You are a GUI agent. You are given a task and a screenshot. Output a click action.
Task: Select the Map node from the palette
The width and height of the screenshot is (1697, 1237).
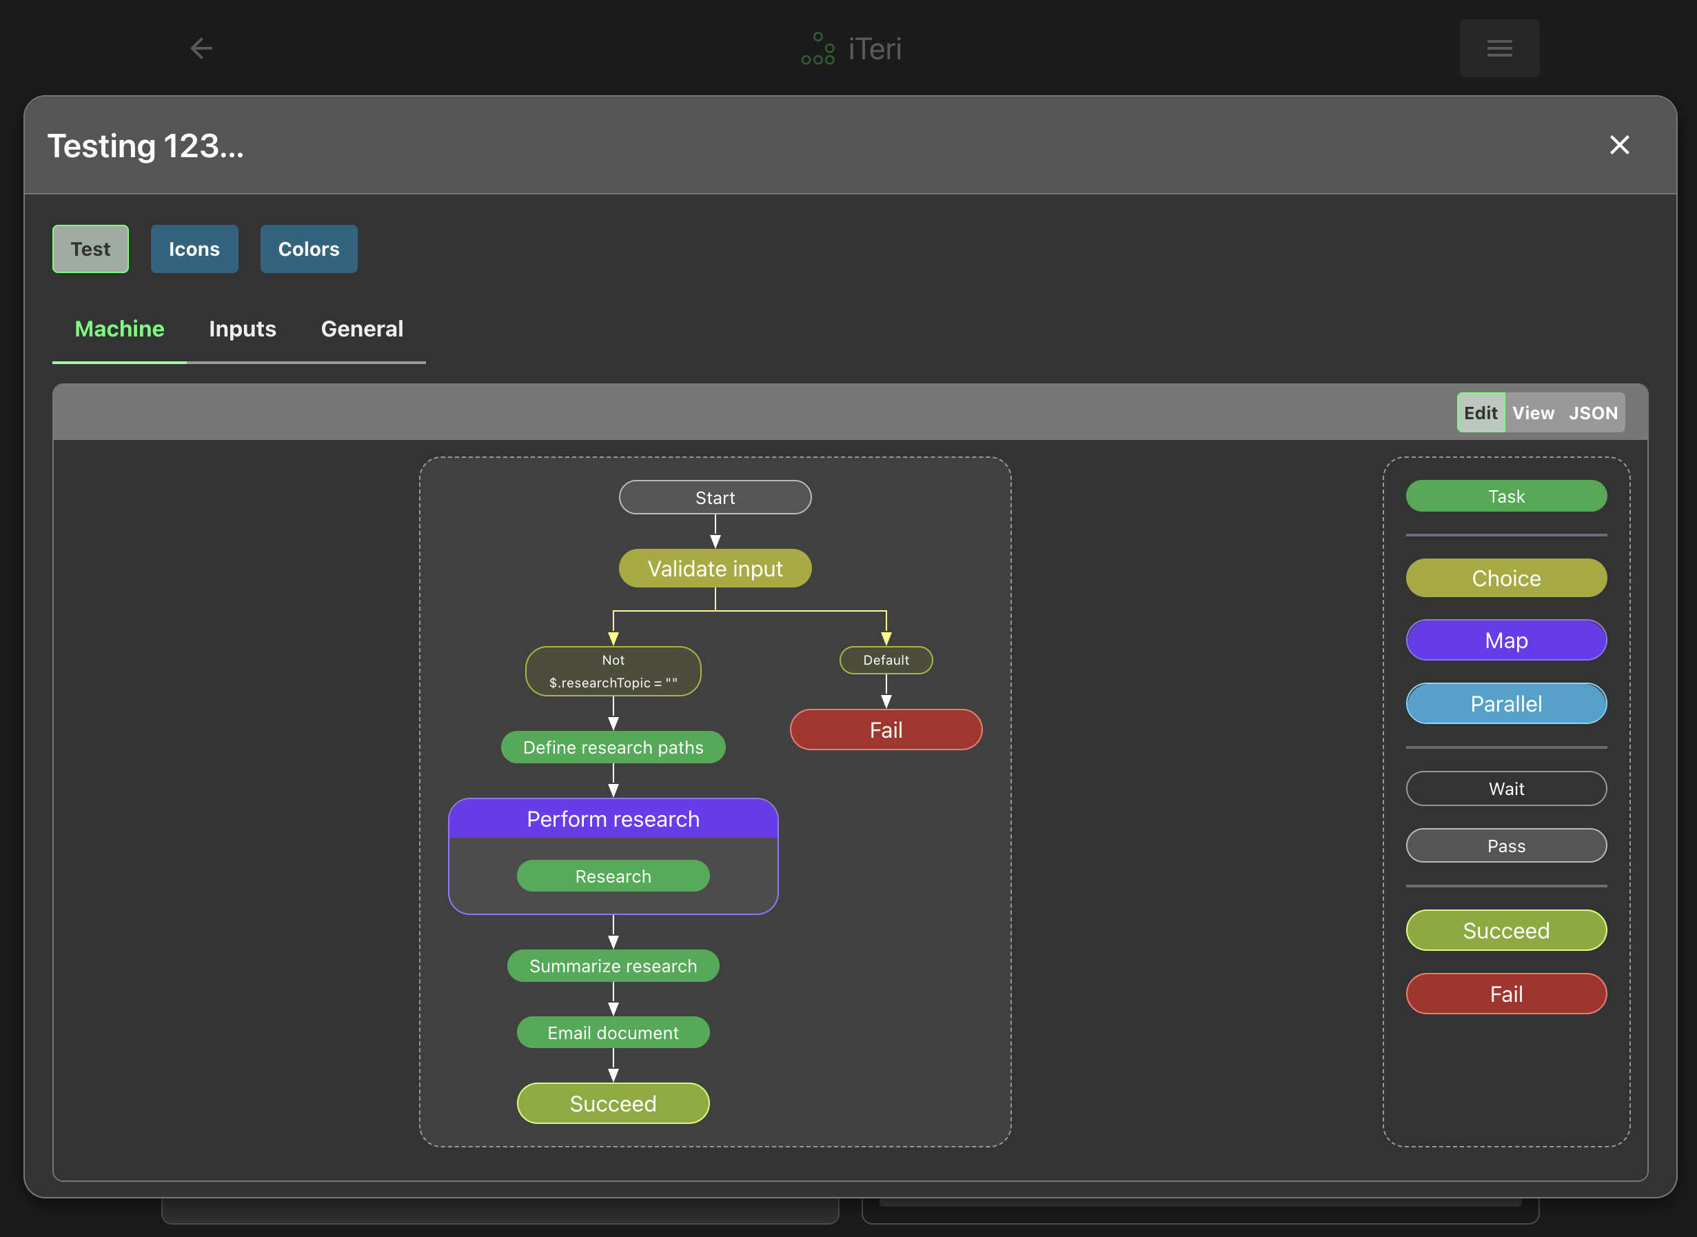(x=1505, y=640)
